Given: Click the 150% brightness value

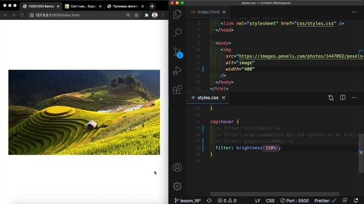Looking at the screenshot, I should pos(271,148).
